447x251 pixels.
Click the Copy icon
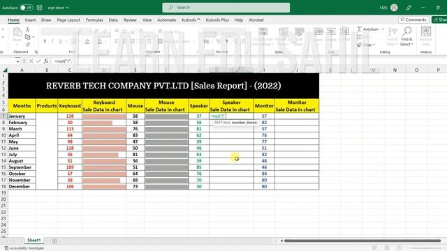[28, 37]
